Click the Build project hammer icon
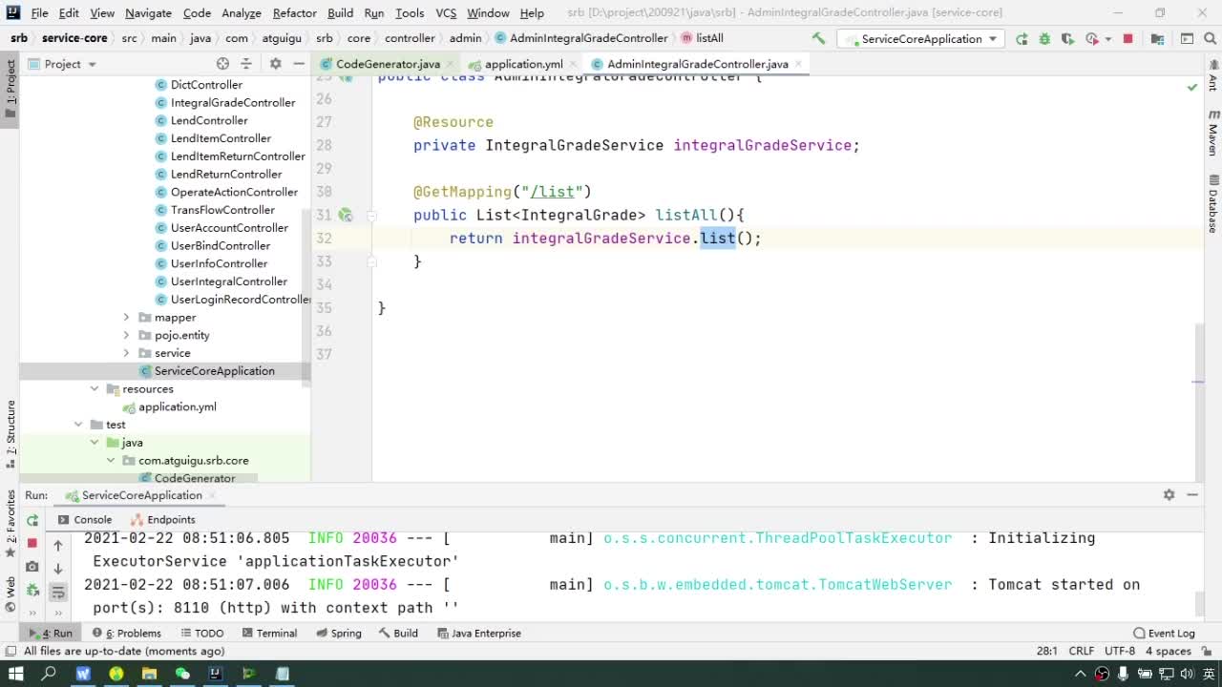Image resolution: width=1222 pixels, height=687 pixels. (x=818, y=38)
